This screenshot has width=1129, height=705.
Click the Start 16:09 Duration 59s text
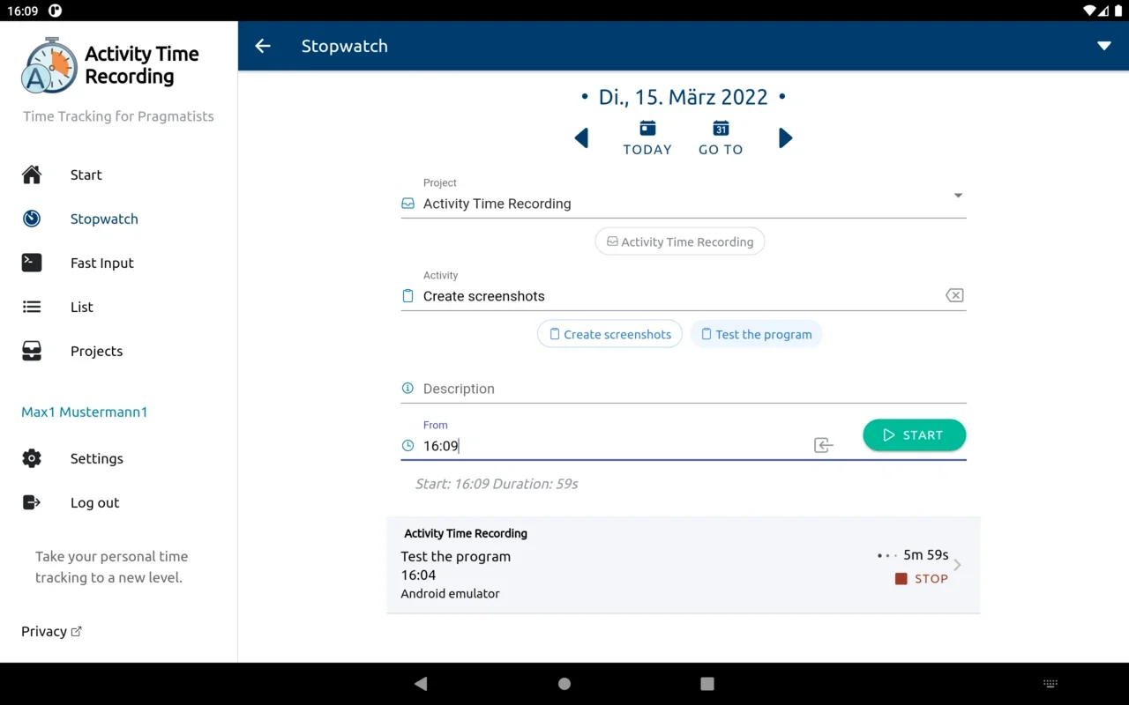point(497,484)
